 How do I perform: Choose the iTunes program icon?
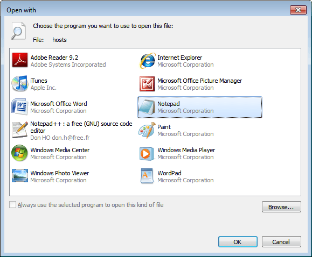(x=20, y=84)
